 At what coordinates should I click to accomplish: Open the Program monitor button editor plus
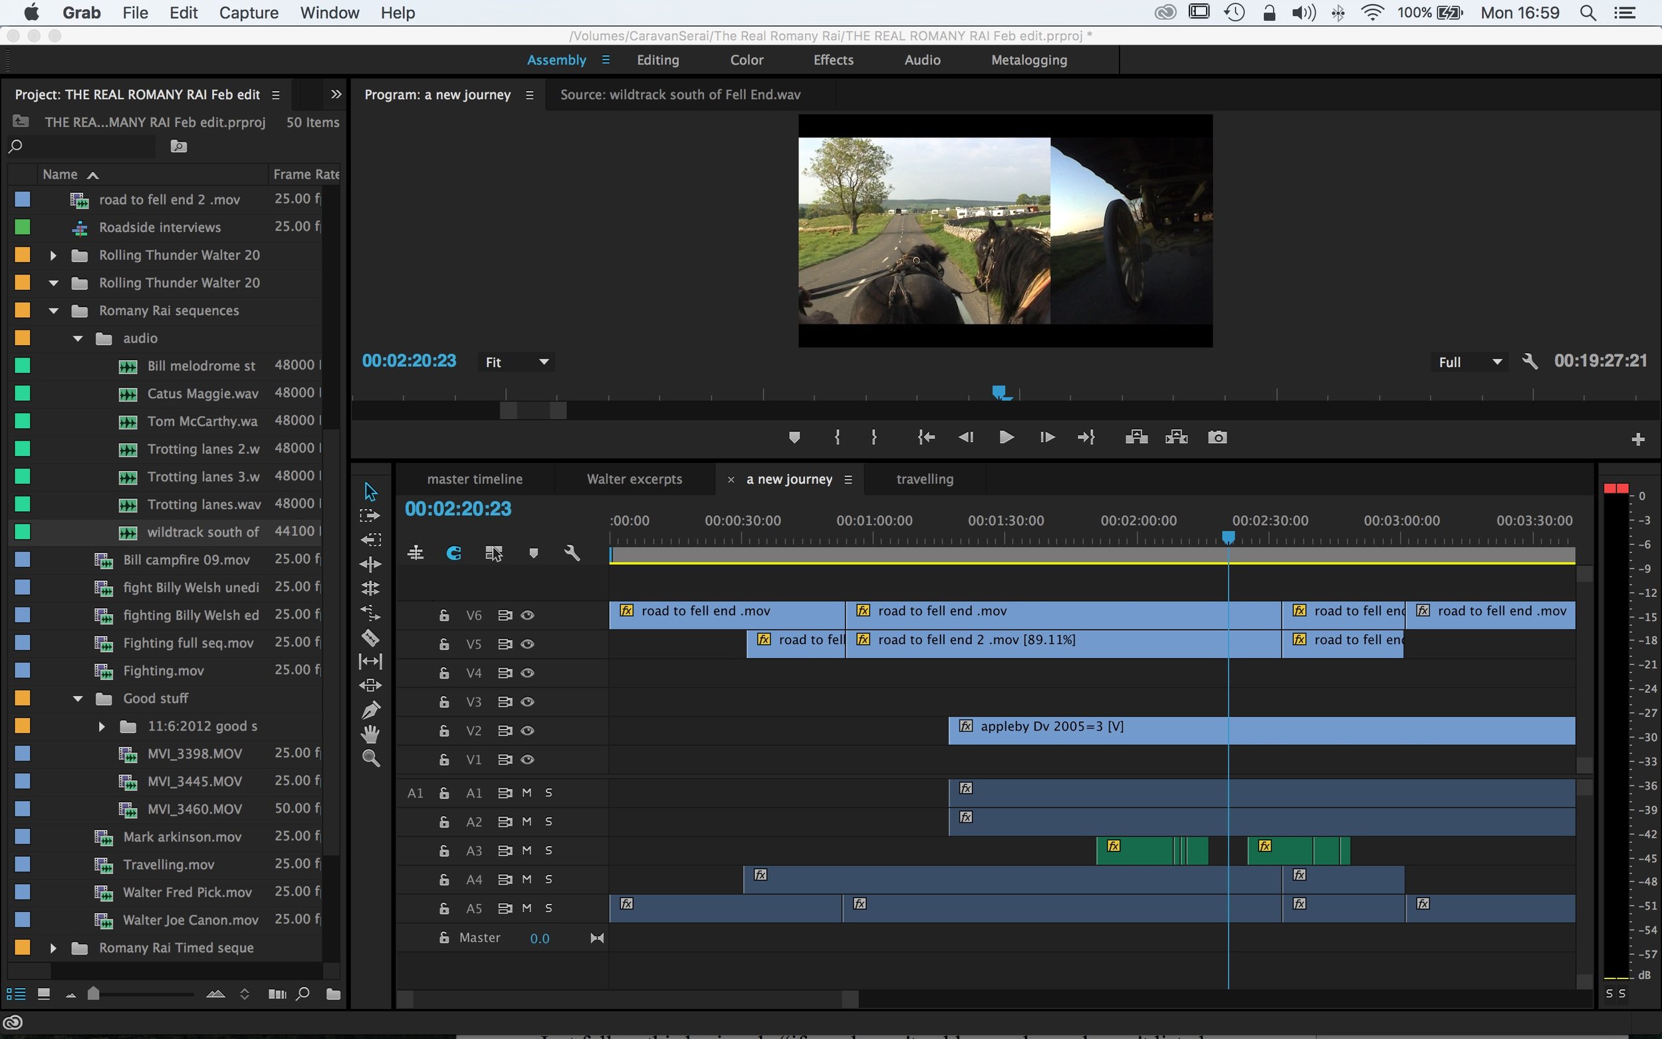1638,439
